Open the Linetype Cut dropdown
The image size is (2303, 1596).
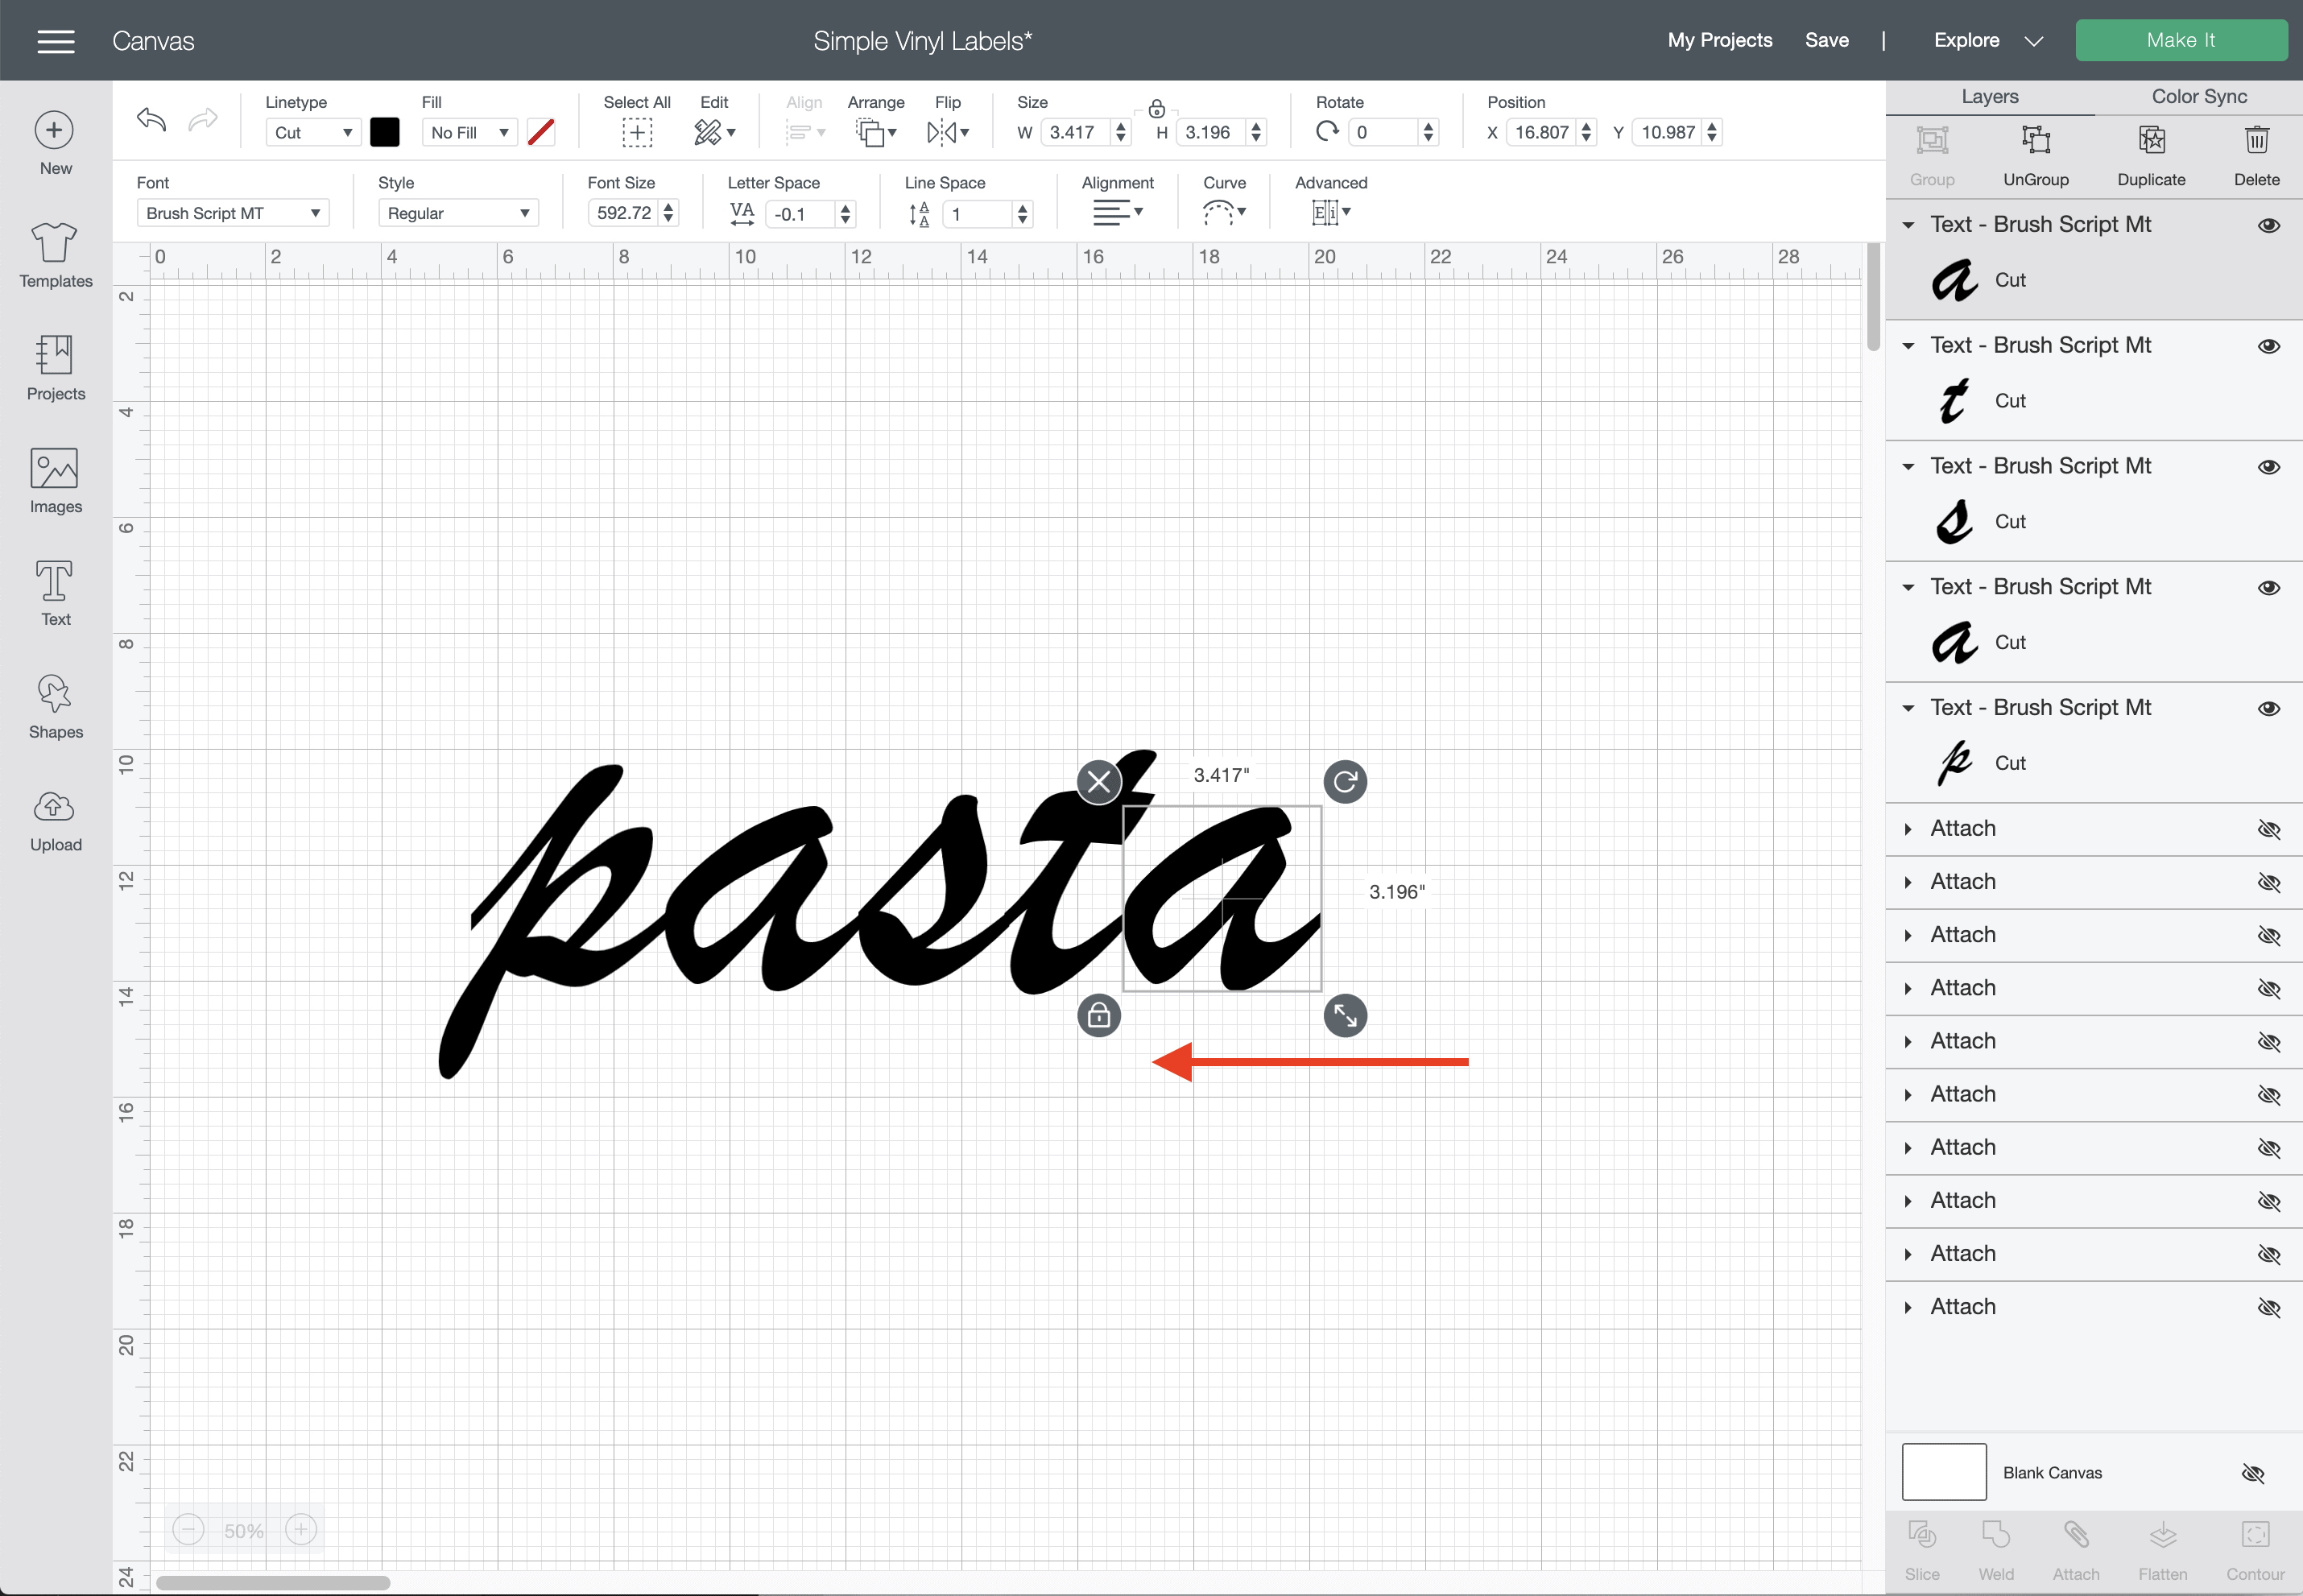pyautogui.click(x=312, y=132)
